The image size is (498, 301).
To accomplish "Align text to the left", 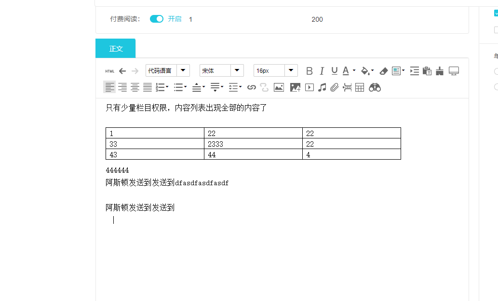I will [x=110, y=87].
